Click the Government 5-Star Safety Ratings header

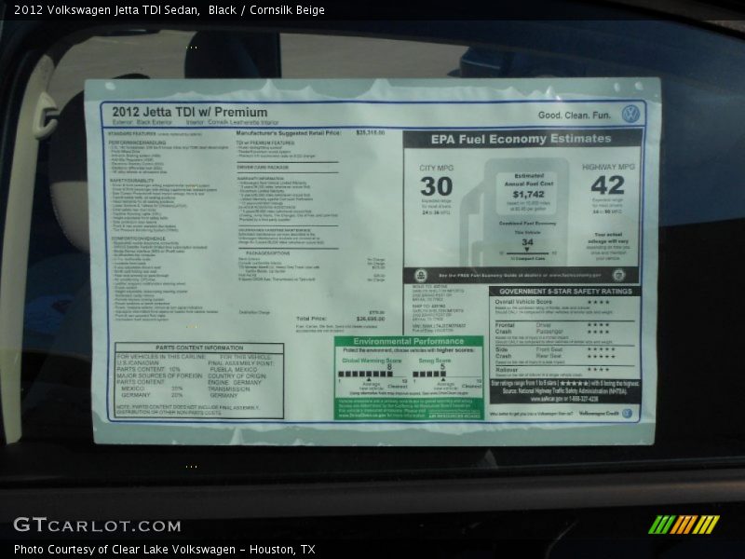564,291
